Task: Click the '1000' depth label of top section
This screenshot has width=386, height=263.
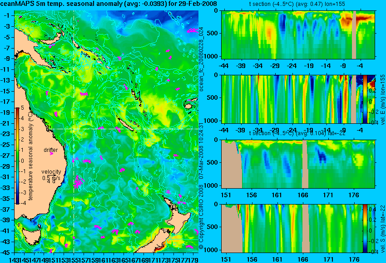Action: coord(212,57)
